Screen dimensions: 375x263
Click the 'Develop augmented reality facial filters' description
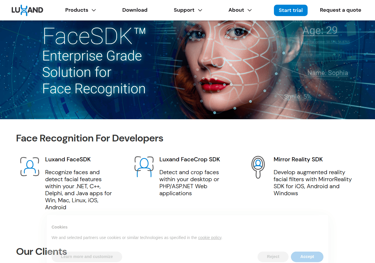click(313, 183)
